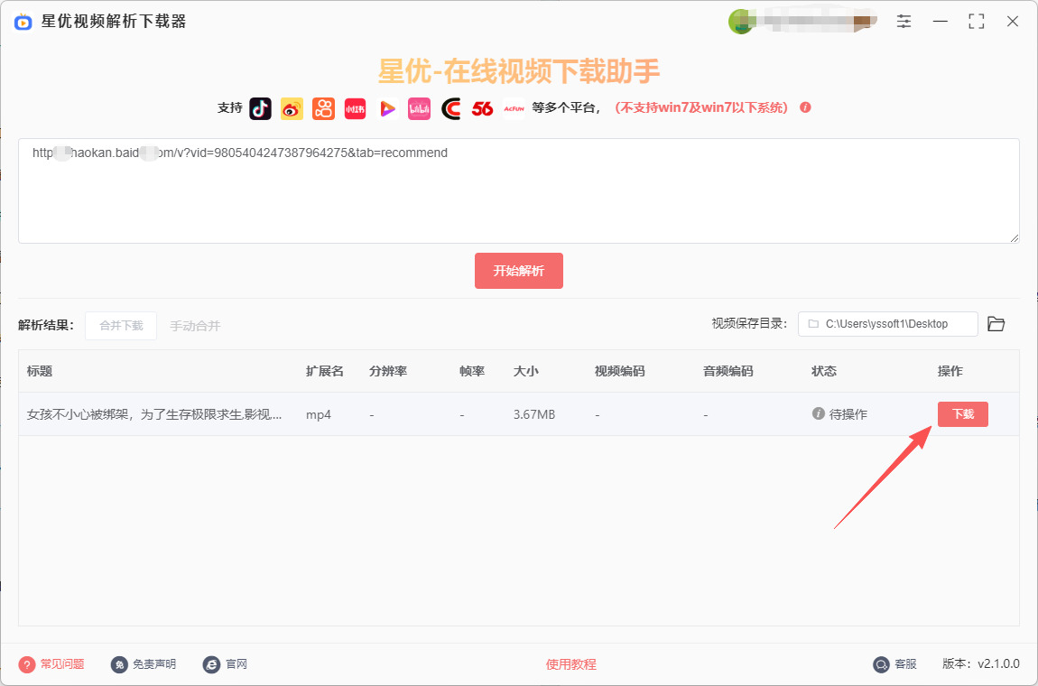Click the mp4 extension cell
This screenshot has width=1038, height=686.
pyautogui.click(x=319, y=415)
